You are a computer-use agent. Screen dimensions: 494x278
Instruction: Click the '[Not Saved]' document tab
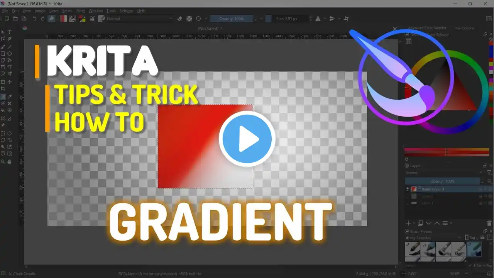pos(210,28)
